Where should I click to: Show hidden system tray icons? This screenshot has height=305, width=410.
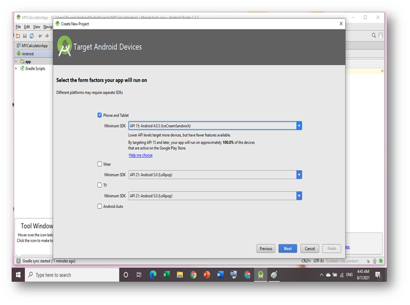tap(321, 275)
